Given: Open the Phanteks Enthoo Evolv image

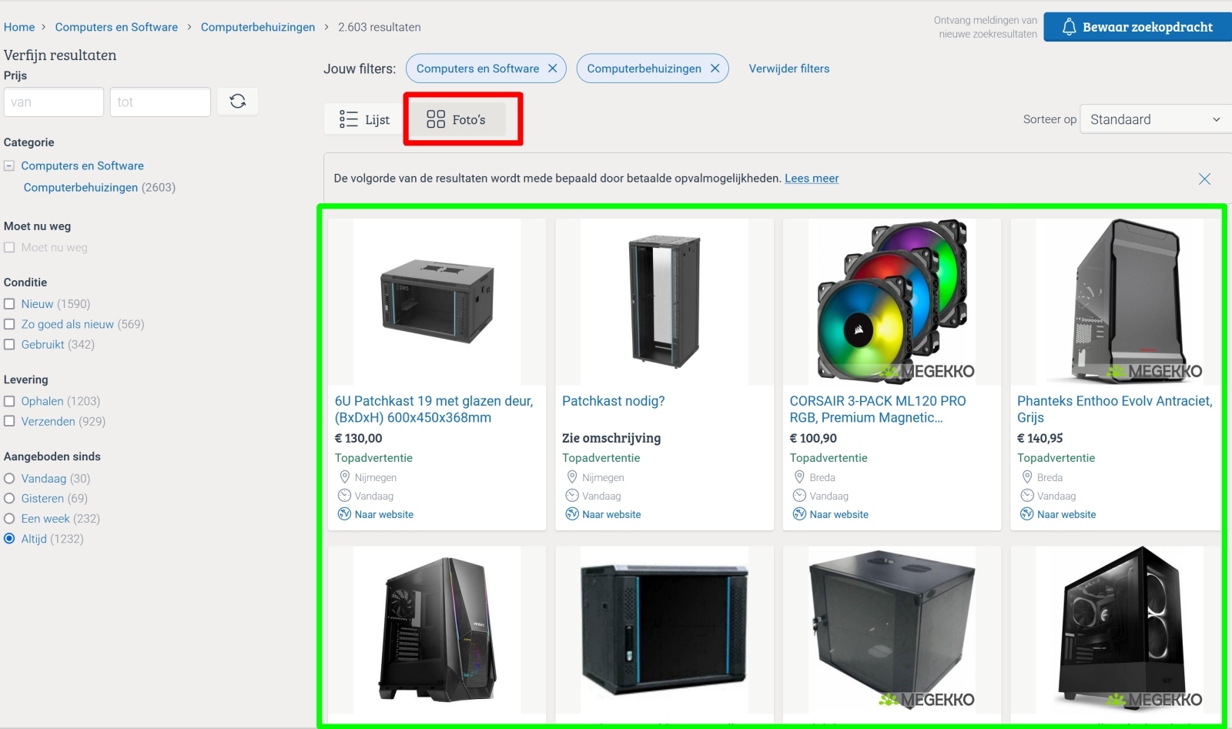Looking at the screenshot, I should pyautogui.click(x=1120, y=302).
